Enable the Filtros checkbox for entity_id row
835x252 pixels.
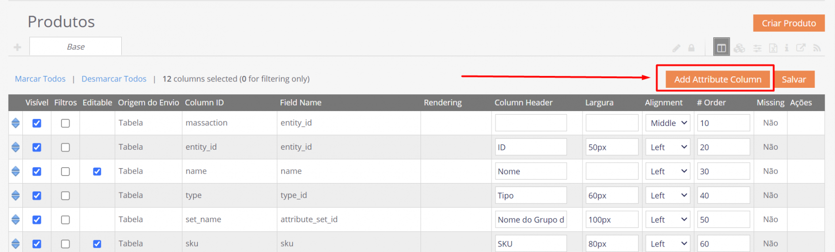tap(65, 147)
